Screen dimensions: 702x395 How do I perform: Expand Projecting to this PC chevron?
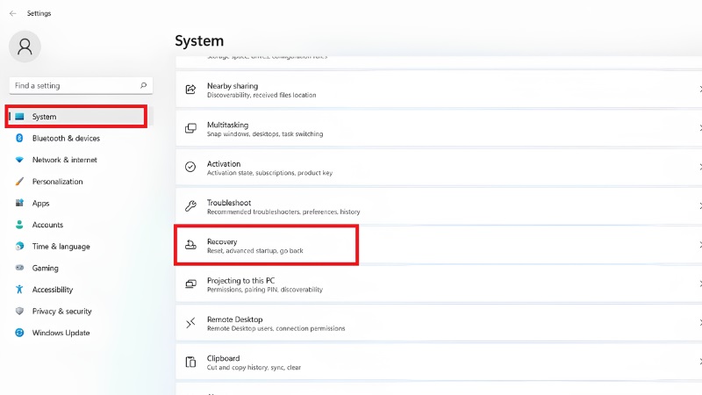(699, 284)
